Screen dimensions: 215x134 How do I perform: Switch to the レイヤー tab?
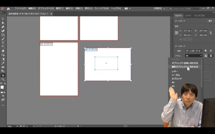[188, 16]
